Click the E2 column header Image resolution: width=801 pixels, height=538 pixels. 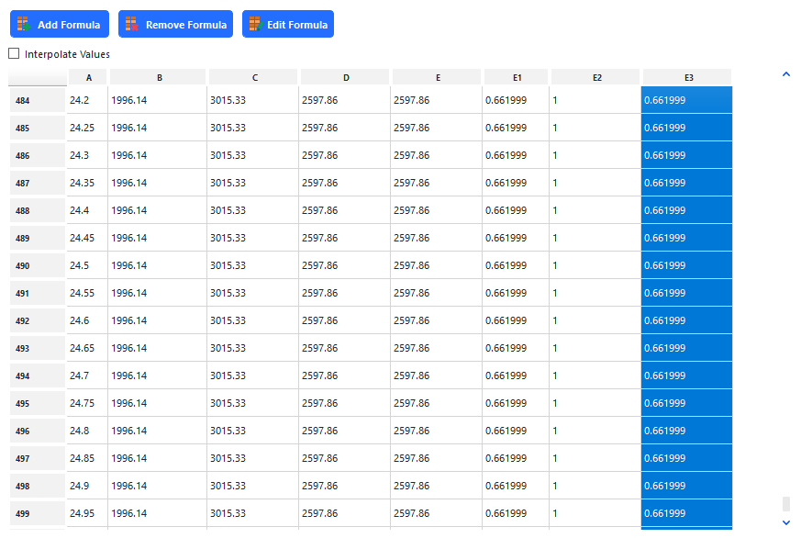pos(595,77)
